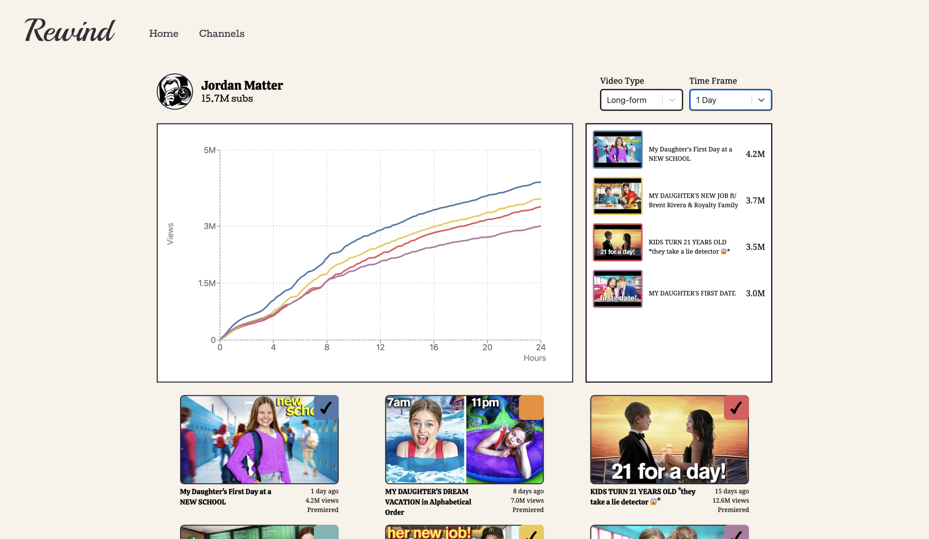929x539 pixels.
Task: Click the Time Frame chevron arrow
Action: point(761,100)
